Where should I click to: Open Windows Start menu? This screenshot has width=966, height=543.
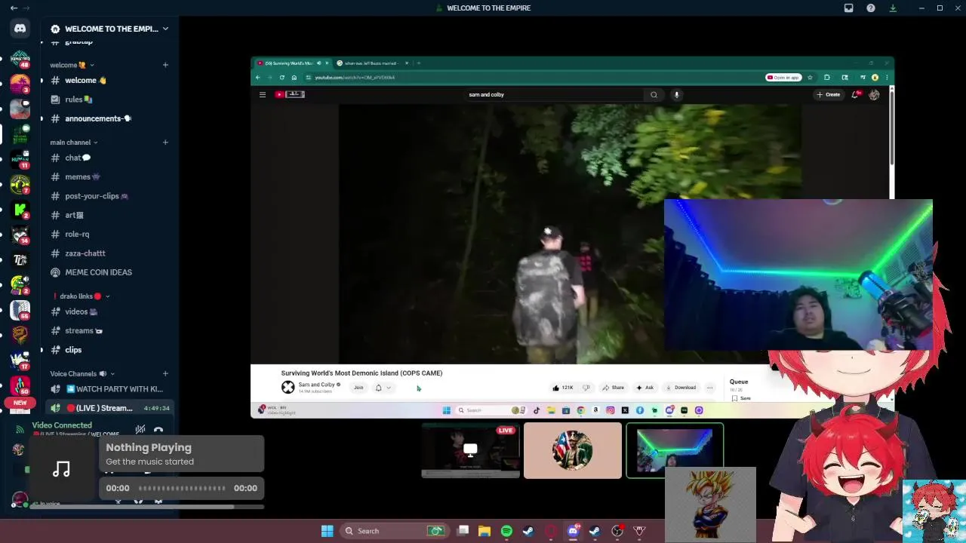327,531
